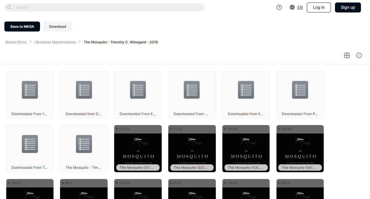Open I Business Masterclasses breadcrumb
The image size is (370, 199).
click(55, 42)
